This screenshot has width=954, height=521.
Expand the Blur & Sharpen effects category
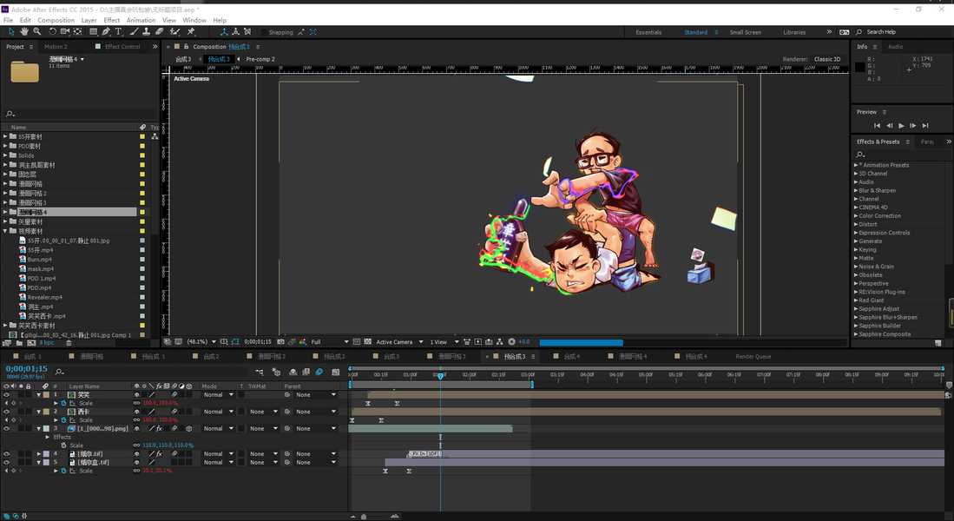pyautogui.click(x=856, y=190)
